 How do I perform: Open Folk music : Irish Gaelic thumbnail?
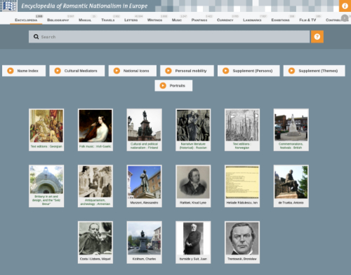click(x=95, y=126)
